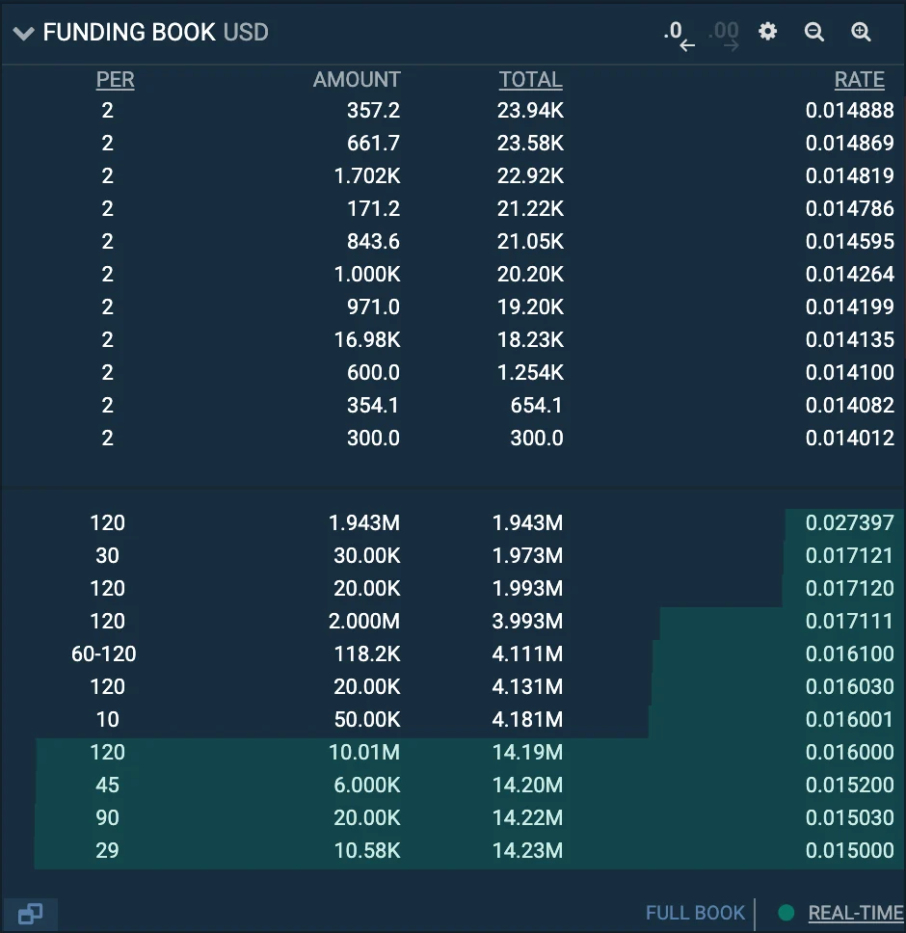Select offer rate 0.015030
The height and width of the screenshot is (933, 906).
tap(849, 817)
